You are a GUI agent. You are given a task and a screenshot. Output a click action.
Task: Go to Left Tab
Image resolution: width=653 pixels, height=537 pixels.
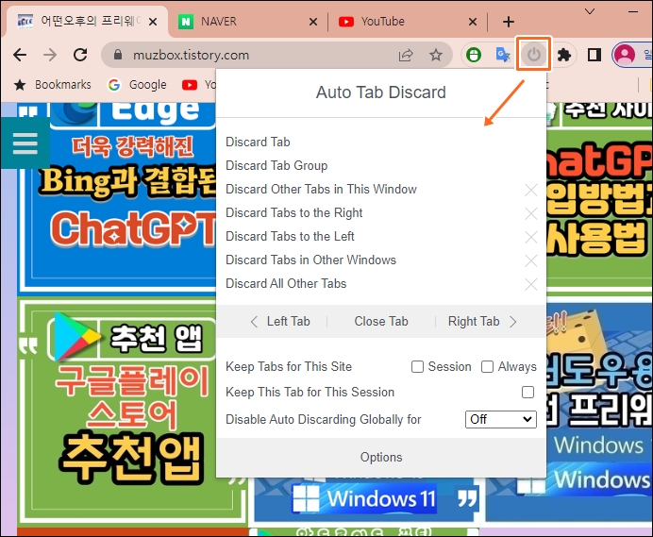click(280, 322)
